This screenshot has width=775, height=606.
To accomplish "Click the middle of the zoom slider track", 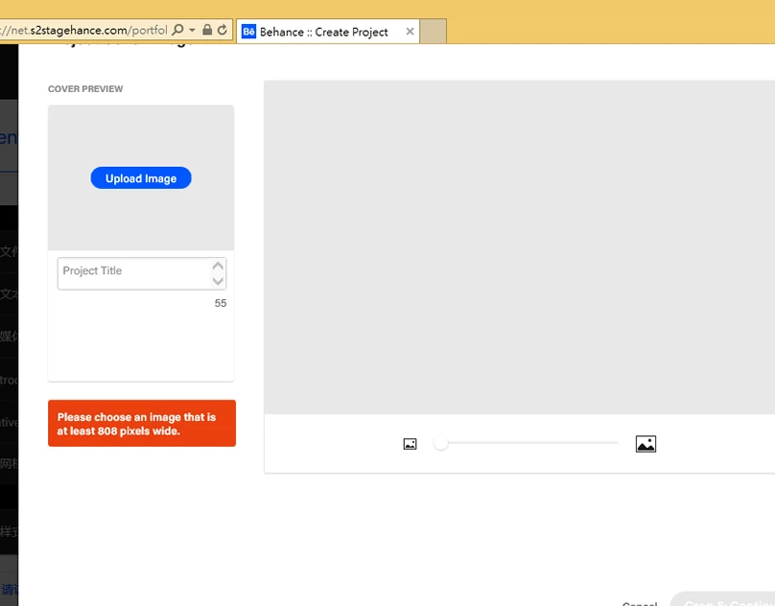I will tap(529, 443).
